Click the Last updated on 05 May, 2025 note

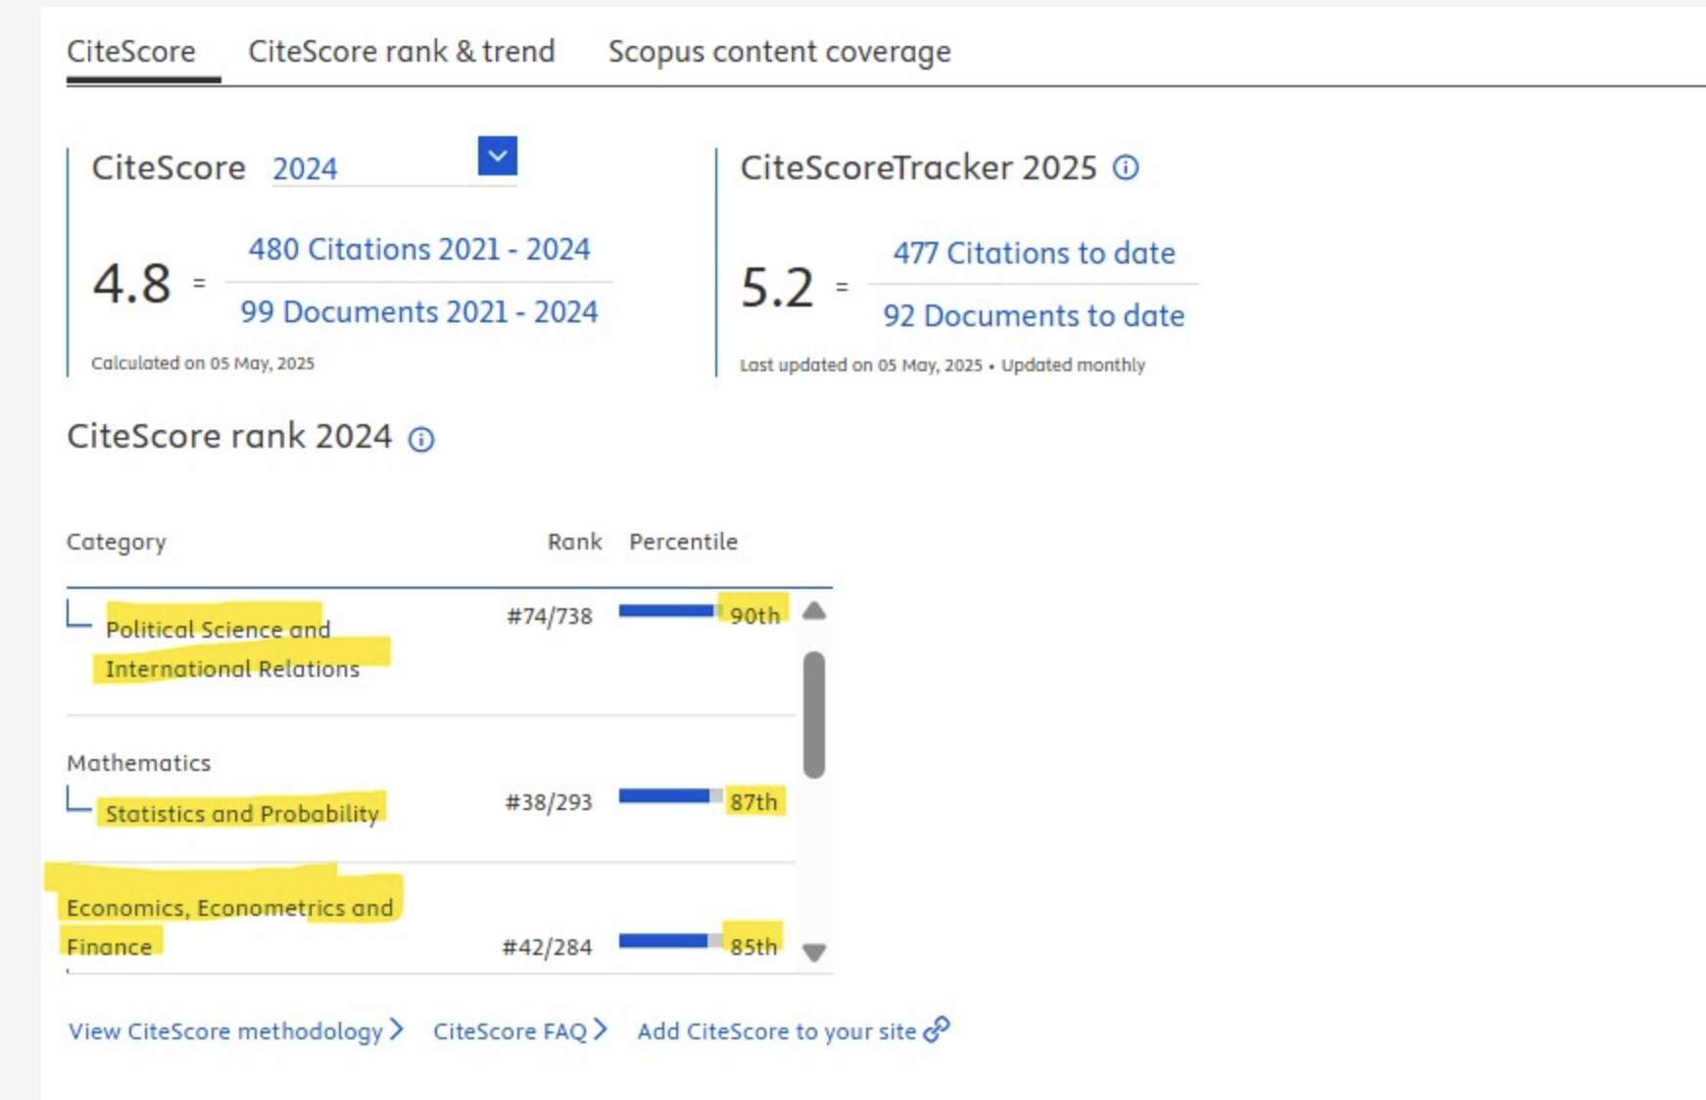(x=942, y=365)
